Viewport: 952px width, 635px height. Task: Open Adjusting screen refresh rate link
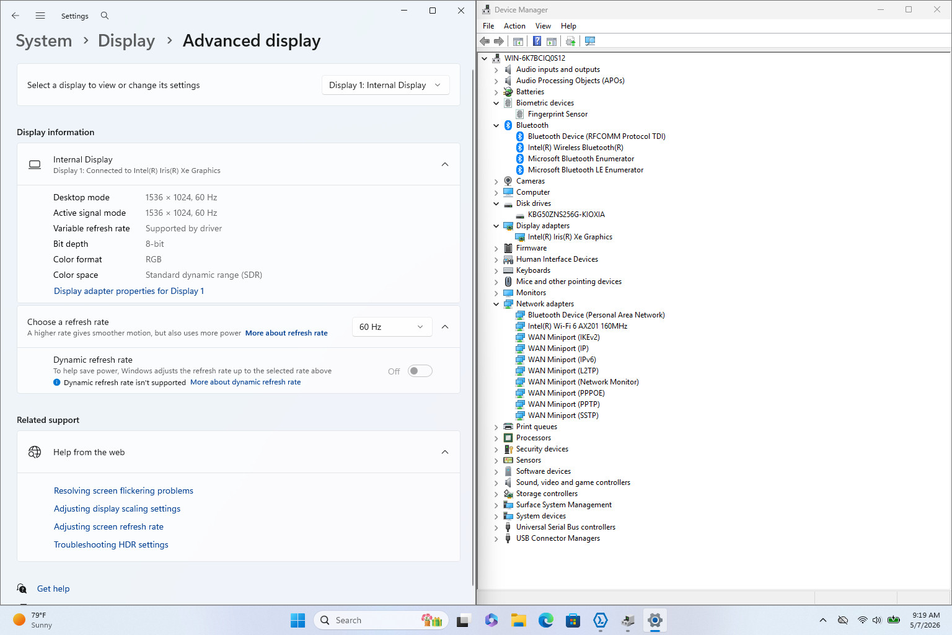[108, 526]
